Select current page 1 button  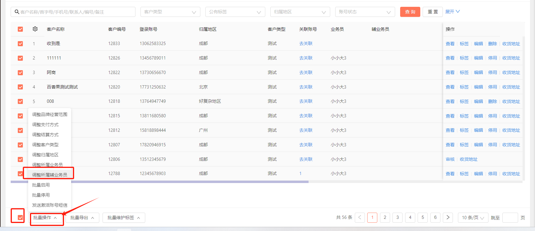[372, 218]
